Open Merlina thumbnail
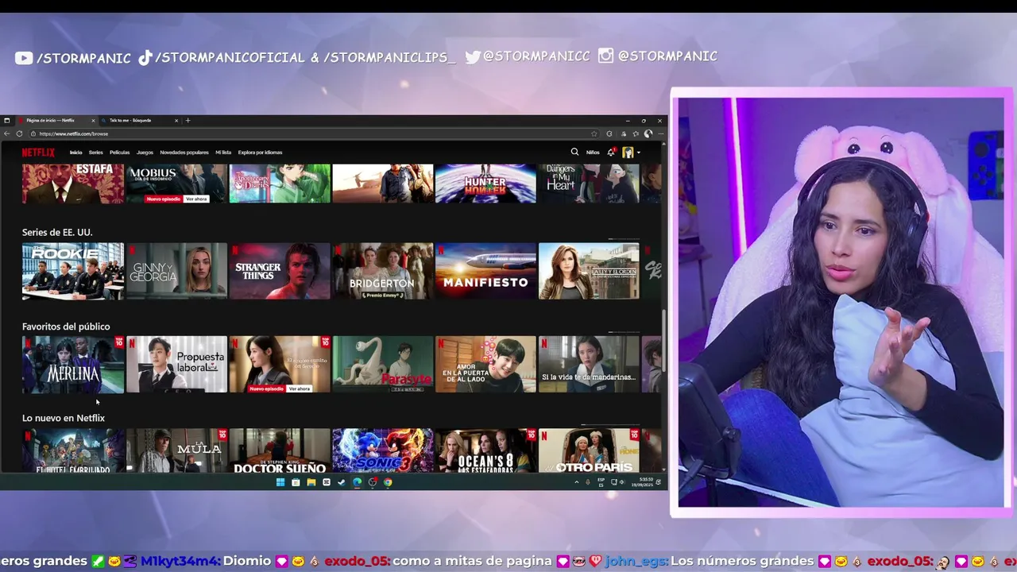This screenshot has width=1017, height=572. pyautogui.click(x=73, y=364)
